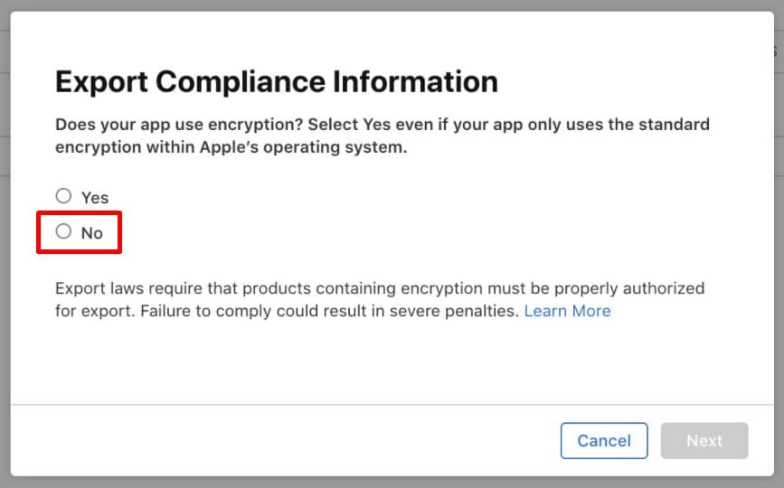Click the grayed-out Next button
Image resolution: width=784 pixels, height=488 pixels.
point(704,441)
